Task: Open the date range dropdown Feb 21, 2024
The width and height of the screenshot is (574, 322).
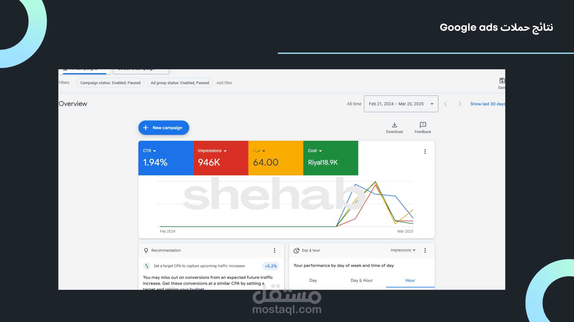Action: point(401,104)
